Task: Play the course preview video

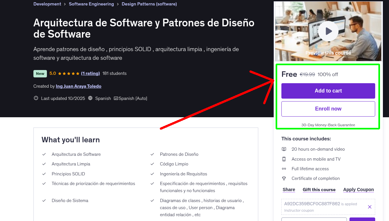Action: (x=328, y=31)
